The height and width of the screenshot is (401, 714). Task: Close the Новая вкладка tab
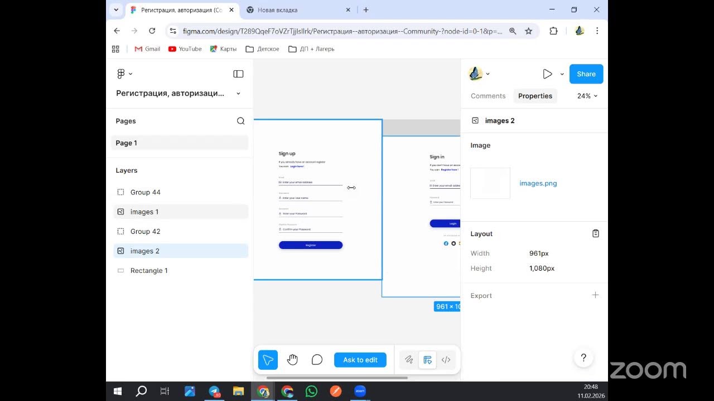[x=348, y=10]
